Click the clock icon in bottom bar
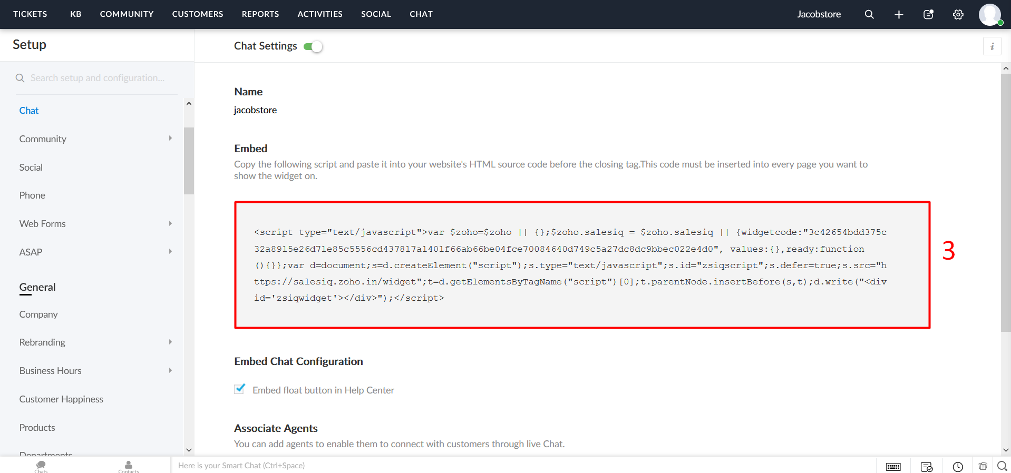Image resolution: width=1011 pixels, height=473 pixels. pyautogui.click(x=957, y=467)
